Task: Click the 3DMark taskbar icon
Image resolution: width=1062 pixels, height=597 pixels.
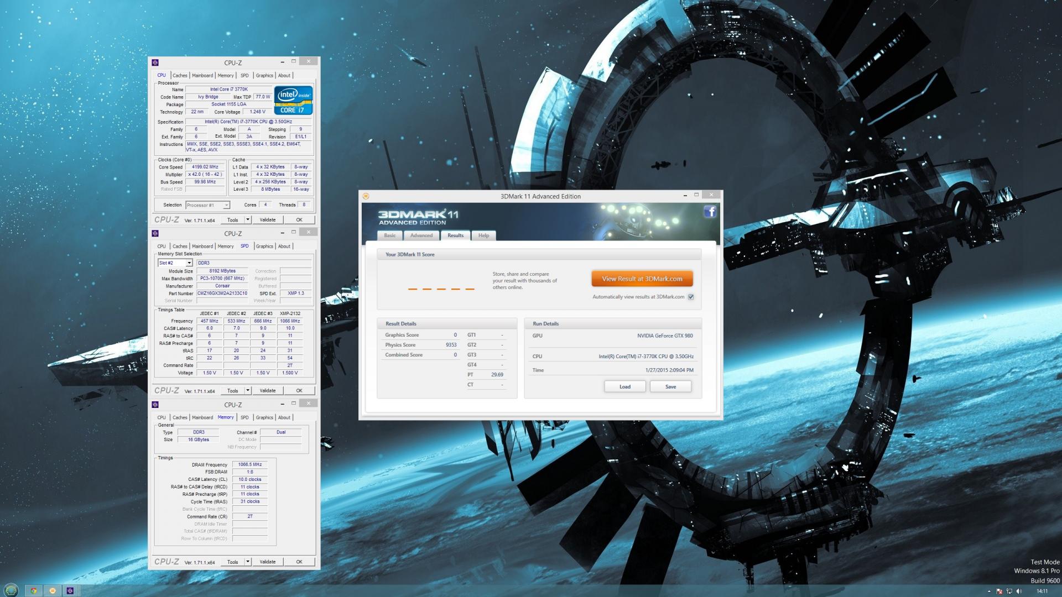Action: click(x=53, y=590)
